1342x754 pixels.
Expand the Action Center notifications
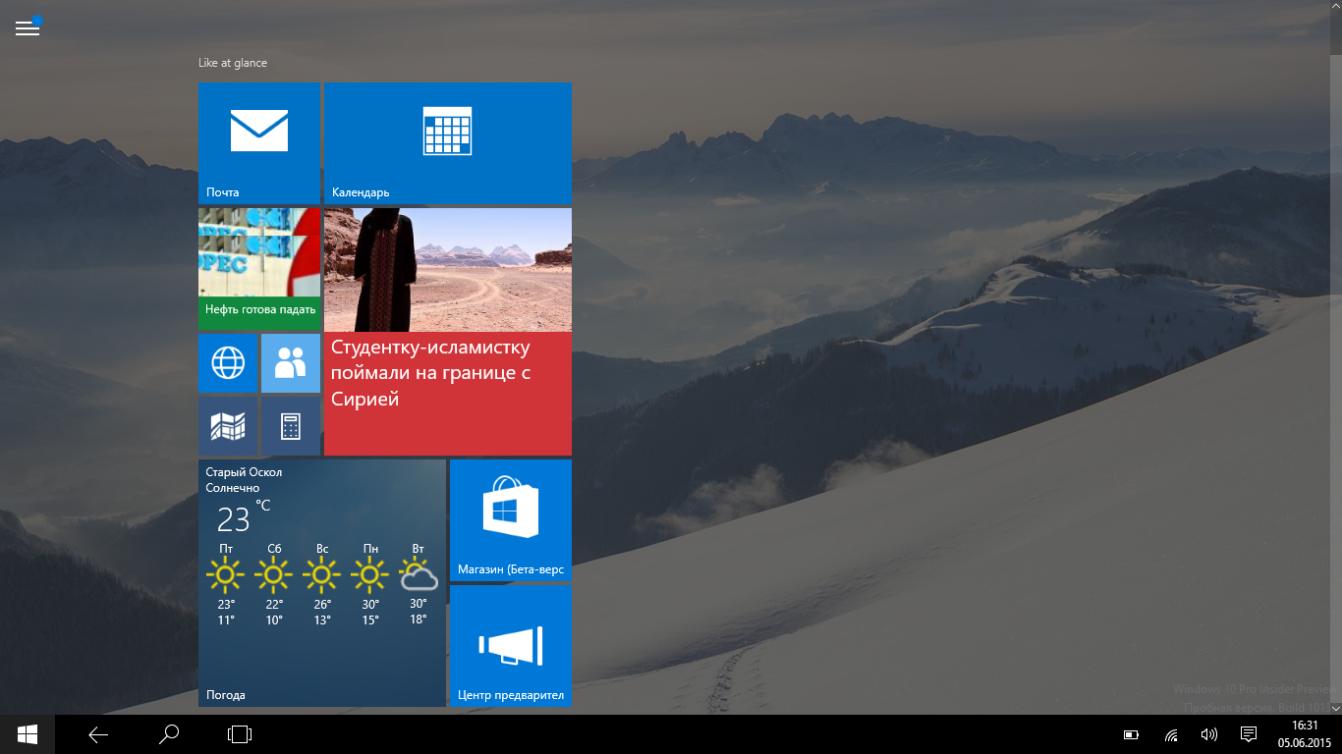pyautogui.click(x=1249, y=734)
